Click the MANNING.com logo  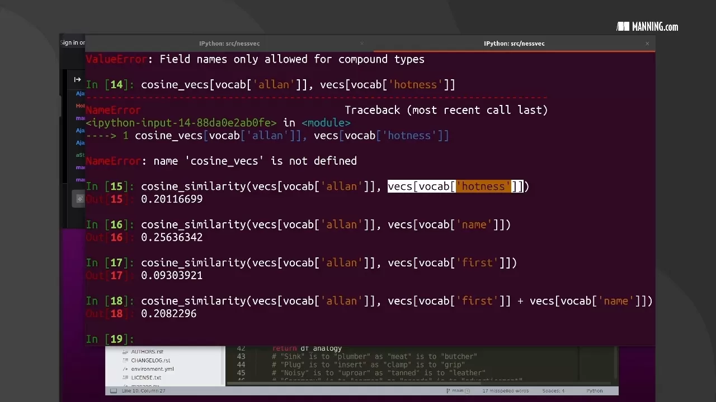pos(647,26)
